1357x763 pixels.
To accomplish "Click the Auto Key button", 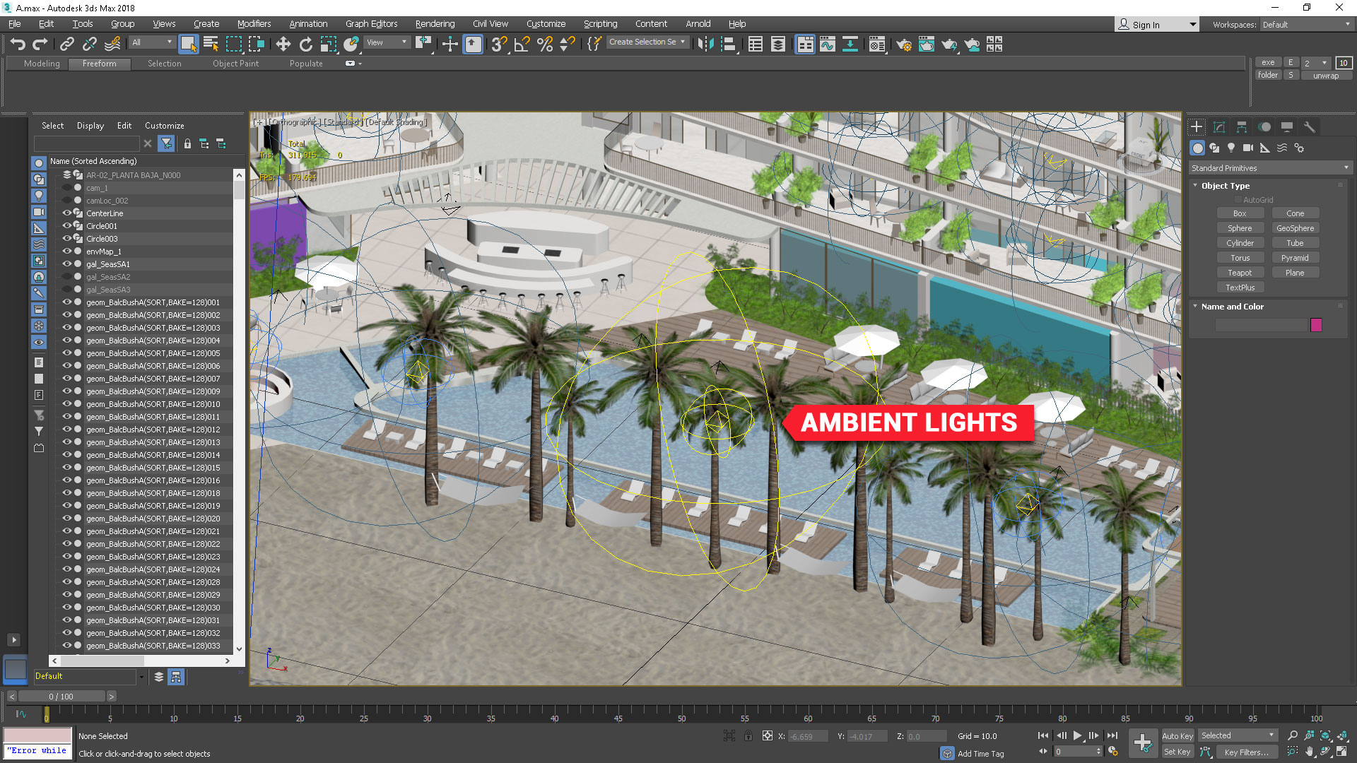I will [1177, 736].
